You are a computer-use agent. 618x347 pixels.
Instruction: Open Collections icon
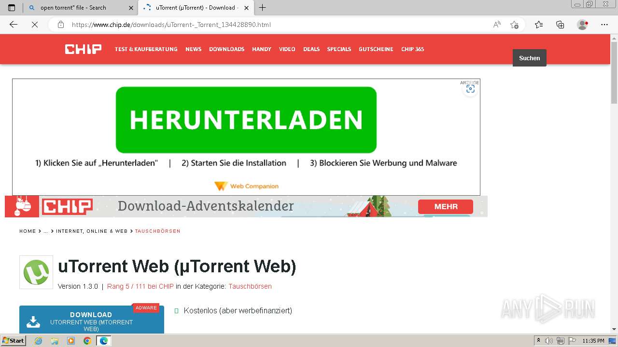560,25
